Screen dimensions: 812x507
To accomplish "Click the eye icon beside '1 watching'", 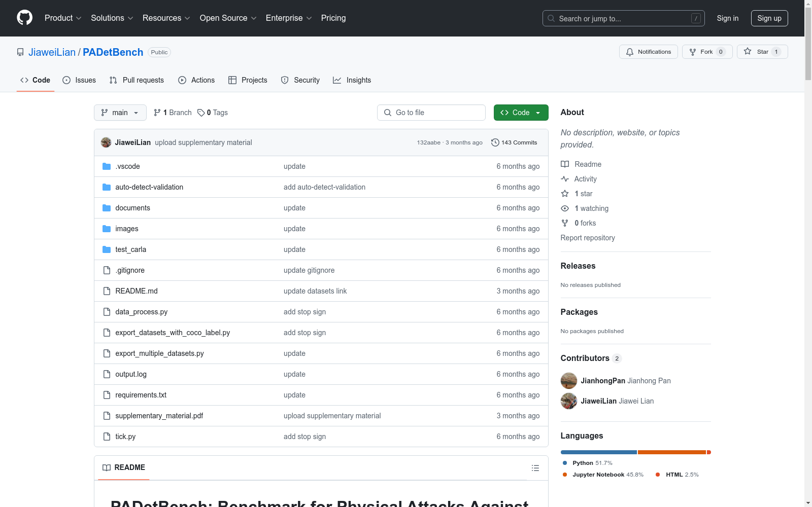I will pyautogui.click(x=565, y=208).
